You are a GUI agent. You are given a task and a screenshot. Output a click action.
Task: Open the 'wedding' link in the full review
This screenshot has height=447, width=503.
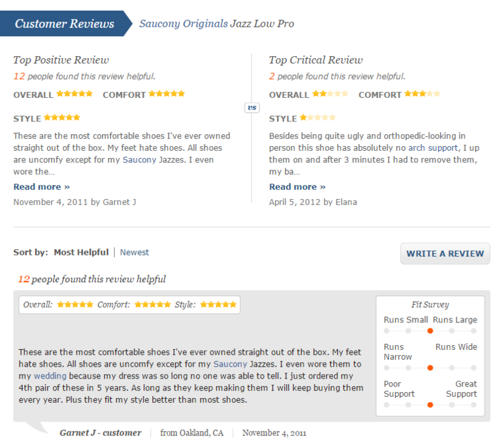50,377
